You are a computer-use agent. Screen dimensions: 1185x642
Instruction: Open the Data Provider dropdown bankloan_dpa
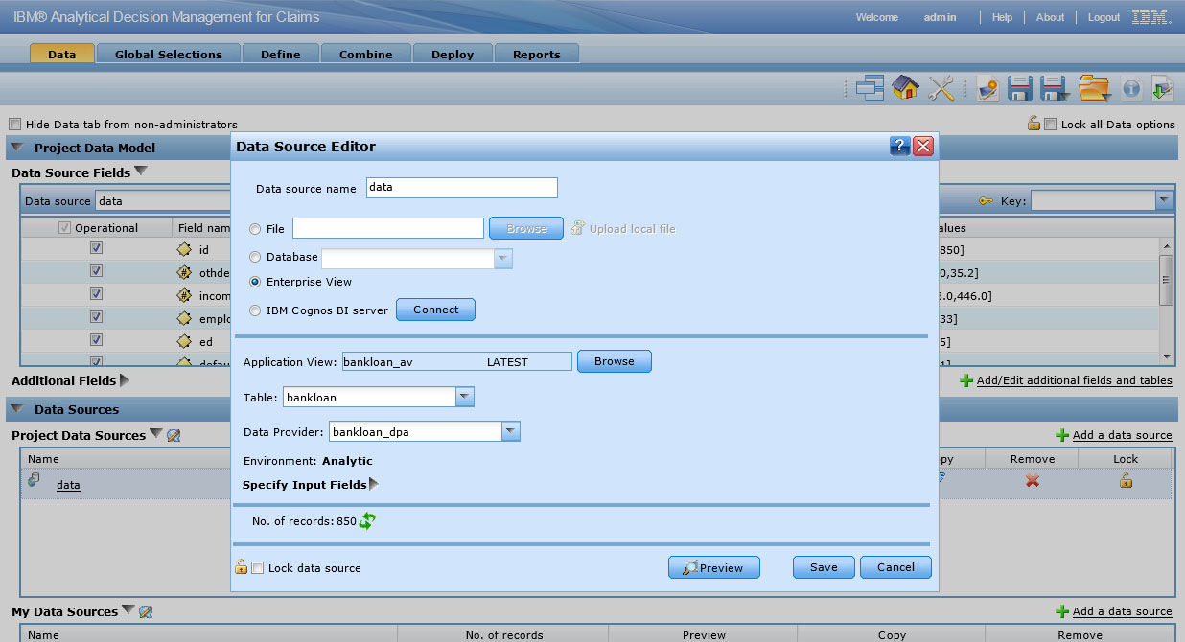coord(511,431)
